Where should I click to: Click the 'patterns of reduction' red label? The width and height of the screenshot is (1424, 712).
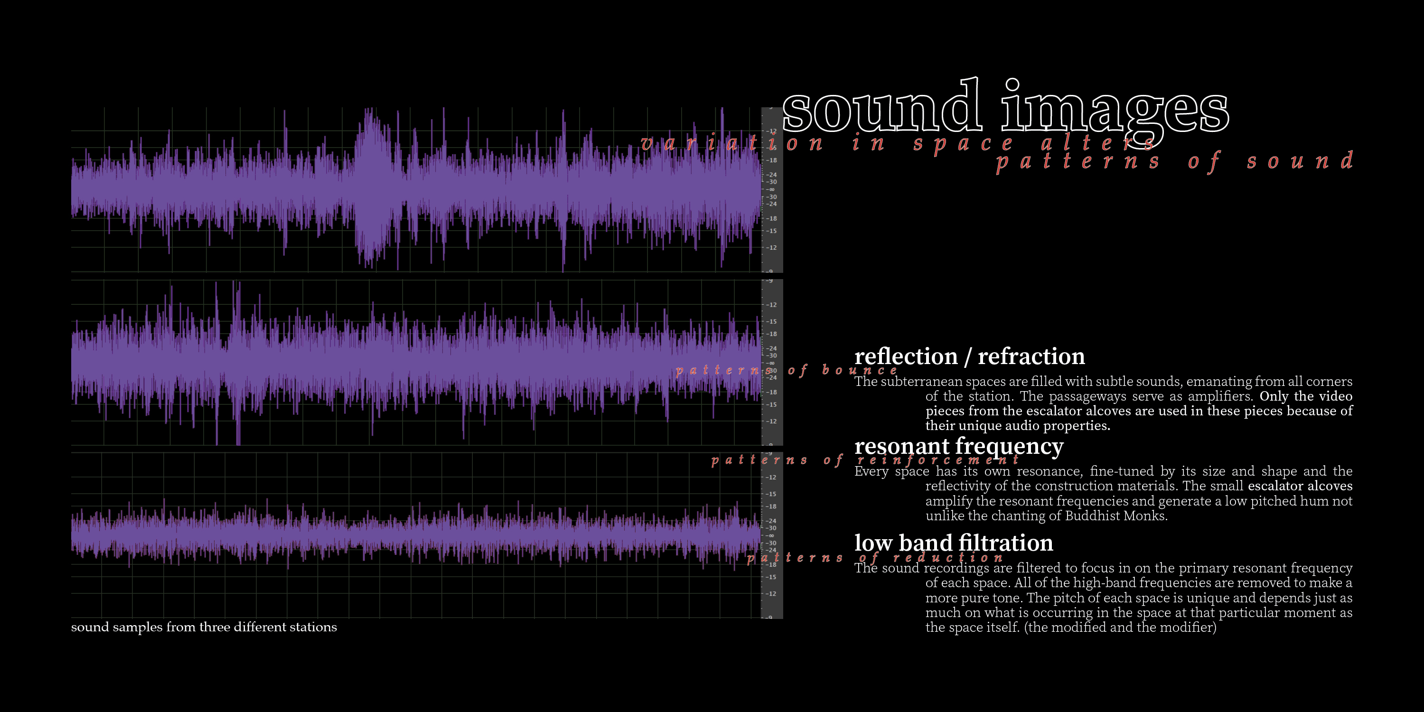[x=874, y=557]
